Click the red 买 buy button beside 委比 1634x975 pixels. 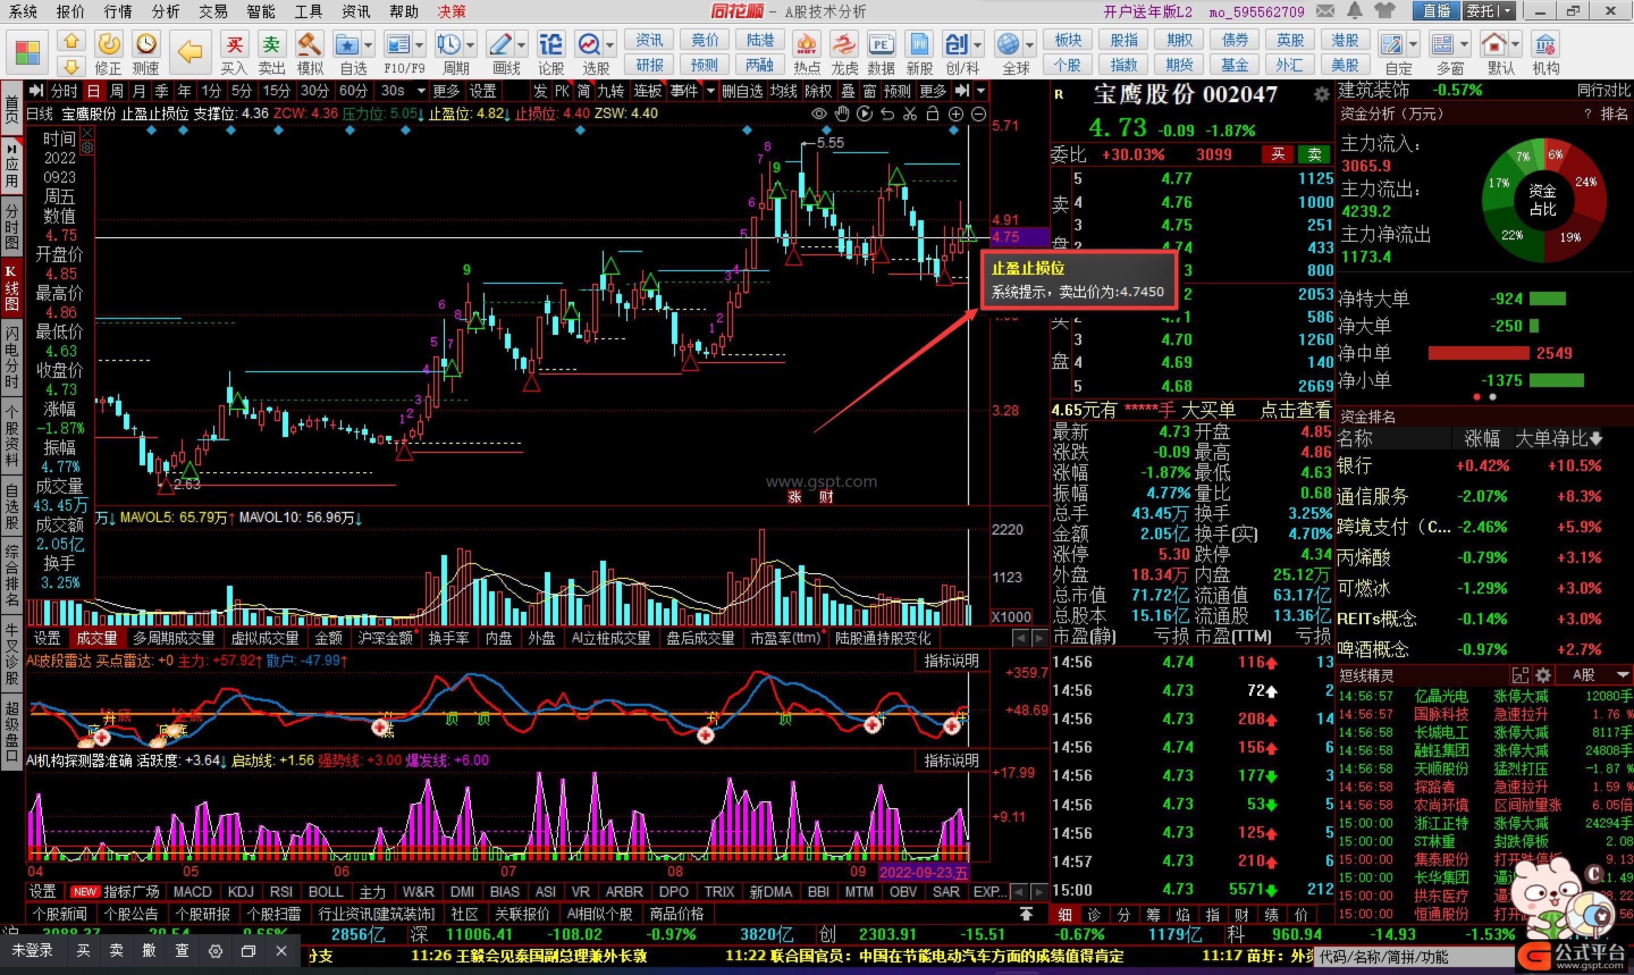pos(1277,155)
